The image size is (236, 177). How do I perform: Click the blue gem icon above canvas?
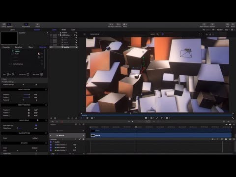point(163,34)
